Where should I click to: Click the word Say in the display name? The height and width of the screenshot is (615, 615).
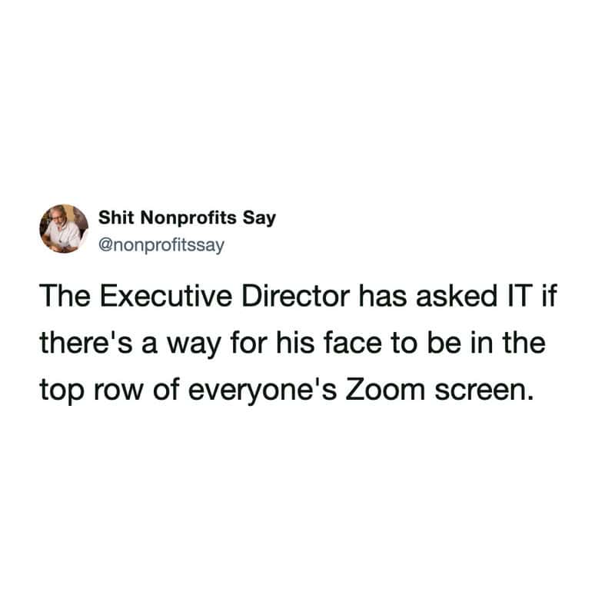(x=259, y=218)
